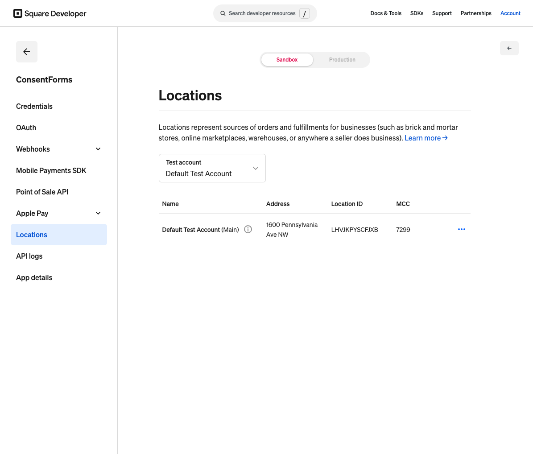This screenshot has height=454, width=533.
Task: Open SDKs menu
Action: (417, 13)
